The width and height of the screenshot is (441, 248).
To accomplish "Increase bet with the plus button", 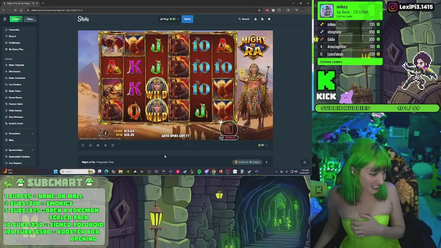I will point(244,130).
